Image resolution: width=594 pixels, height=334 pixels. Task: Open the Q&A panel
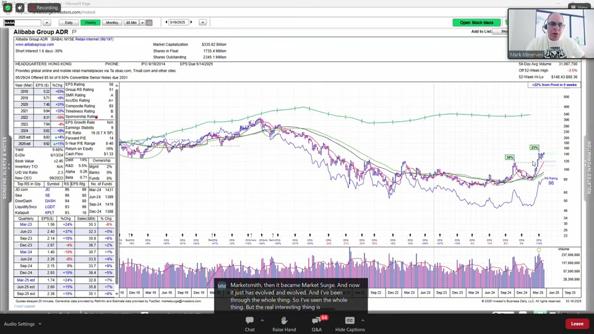click(x=317, y=324)
